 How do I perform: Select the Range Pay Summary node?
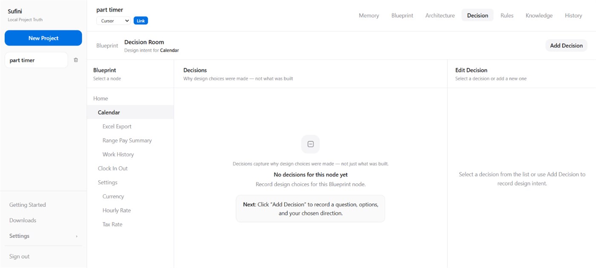pos(130,141)
